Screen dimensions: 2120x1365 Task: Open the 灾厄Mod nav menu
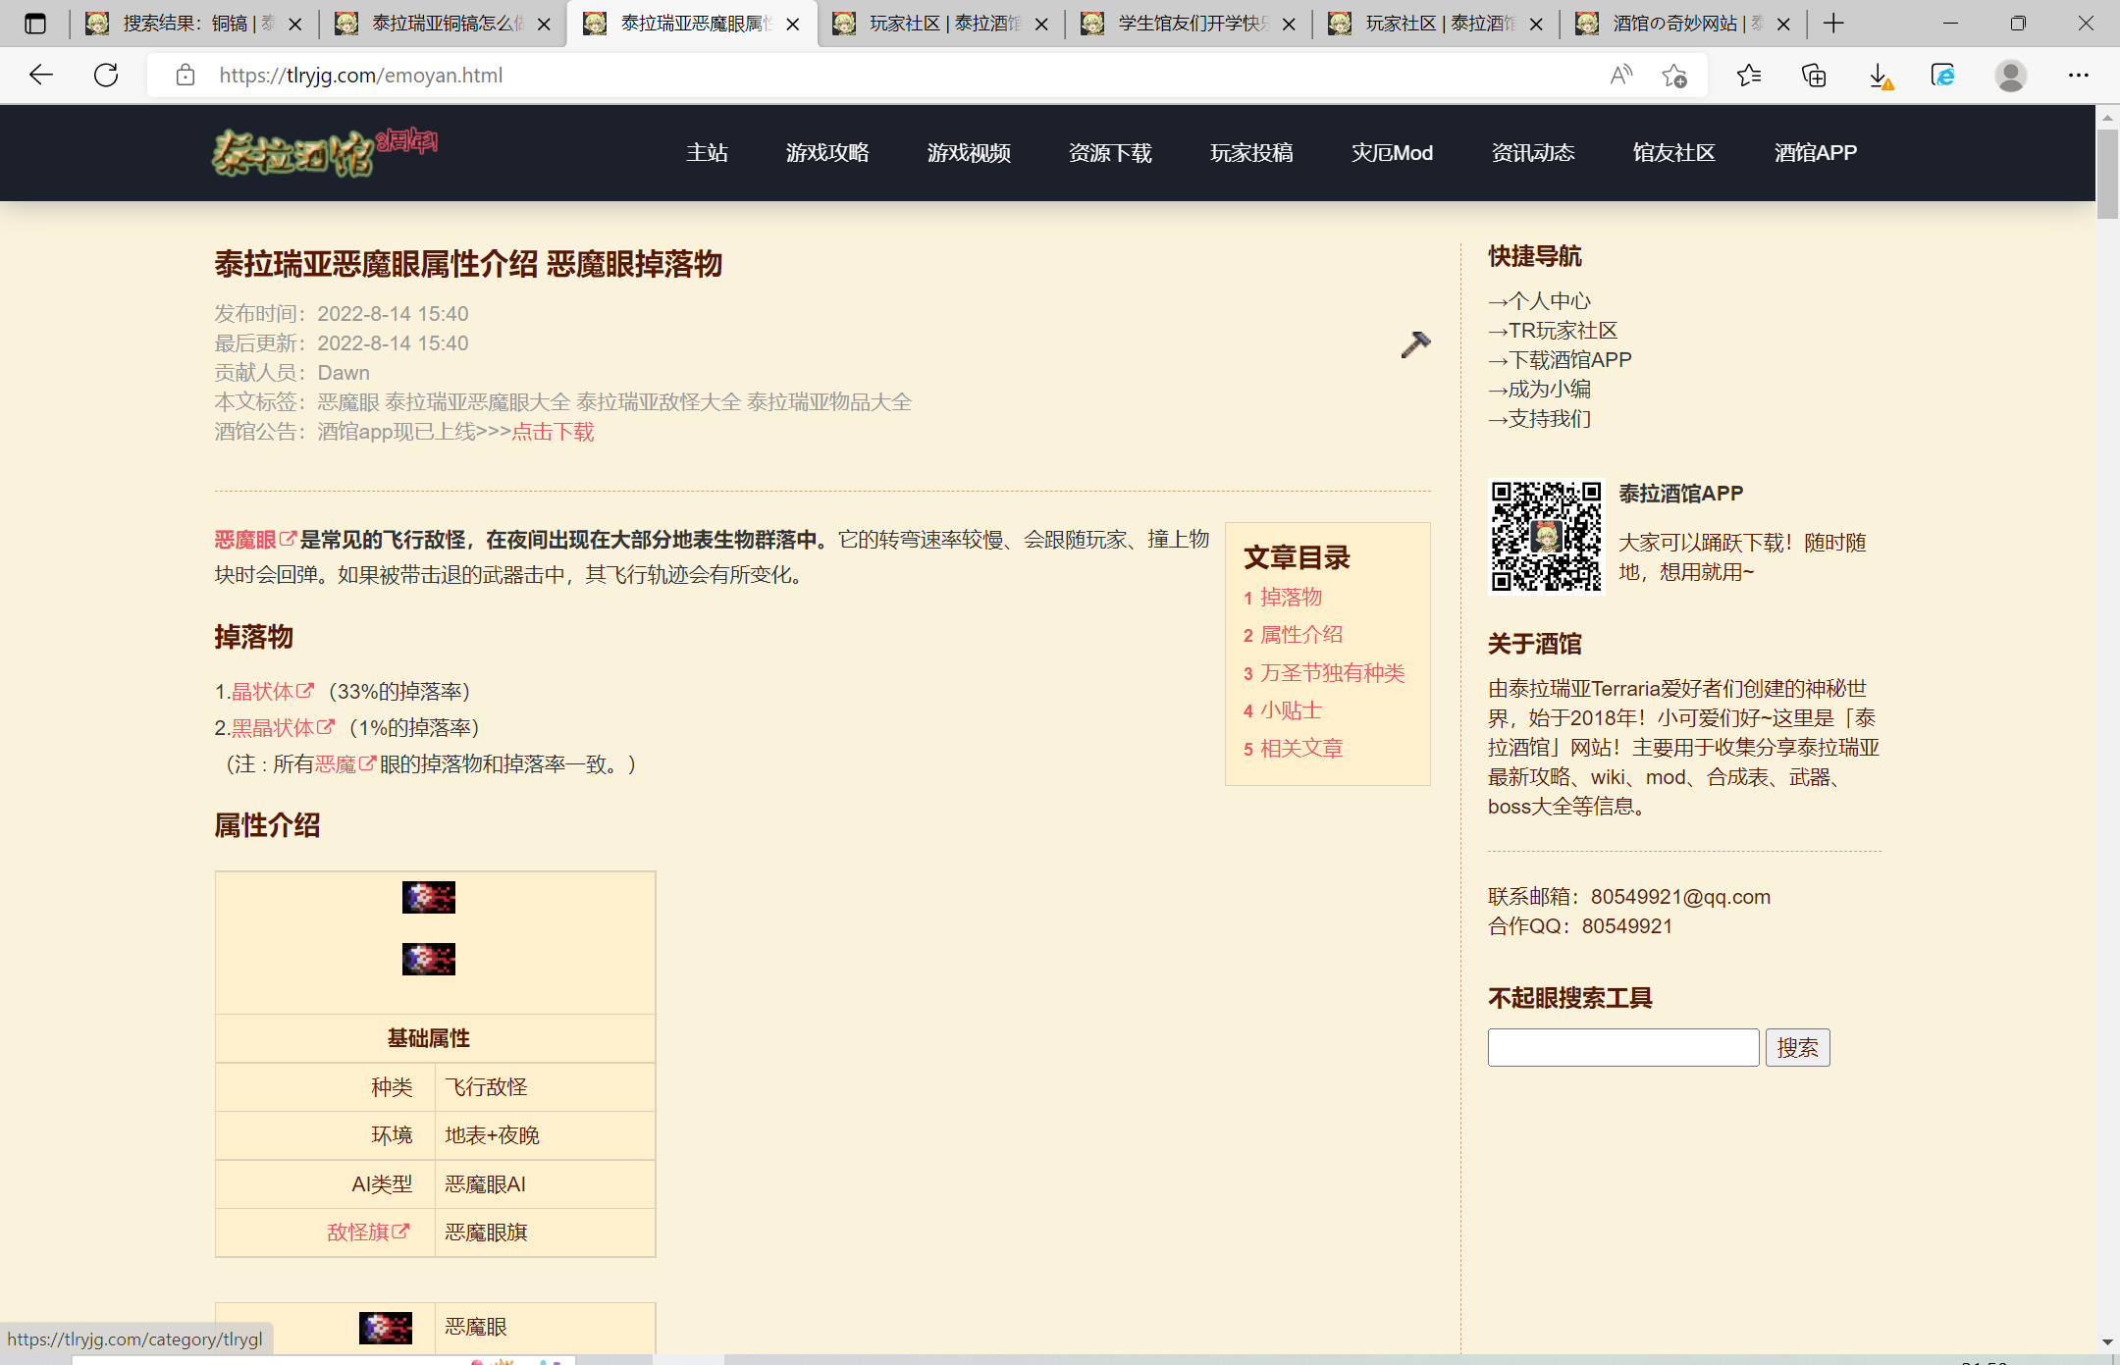tap(1392, 152)
